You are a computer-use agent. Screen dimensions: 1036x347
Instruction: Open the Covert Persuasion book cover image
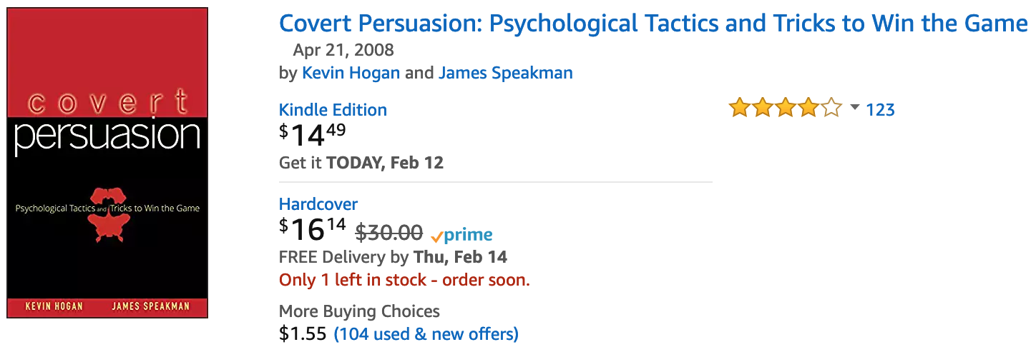tap(107, 163)
